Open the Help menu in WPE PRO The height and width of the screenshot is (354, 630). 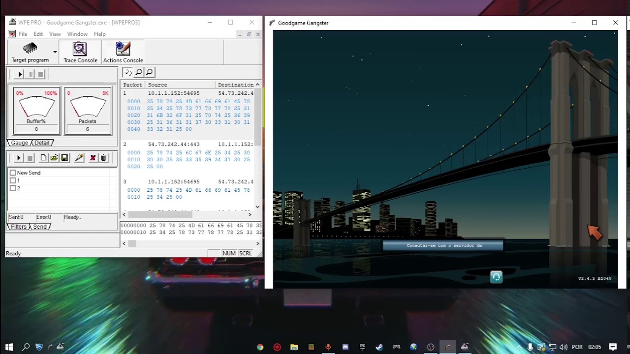100,34
